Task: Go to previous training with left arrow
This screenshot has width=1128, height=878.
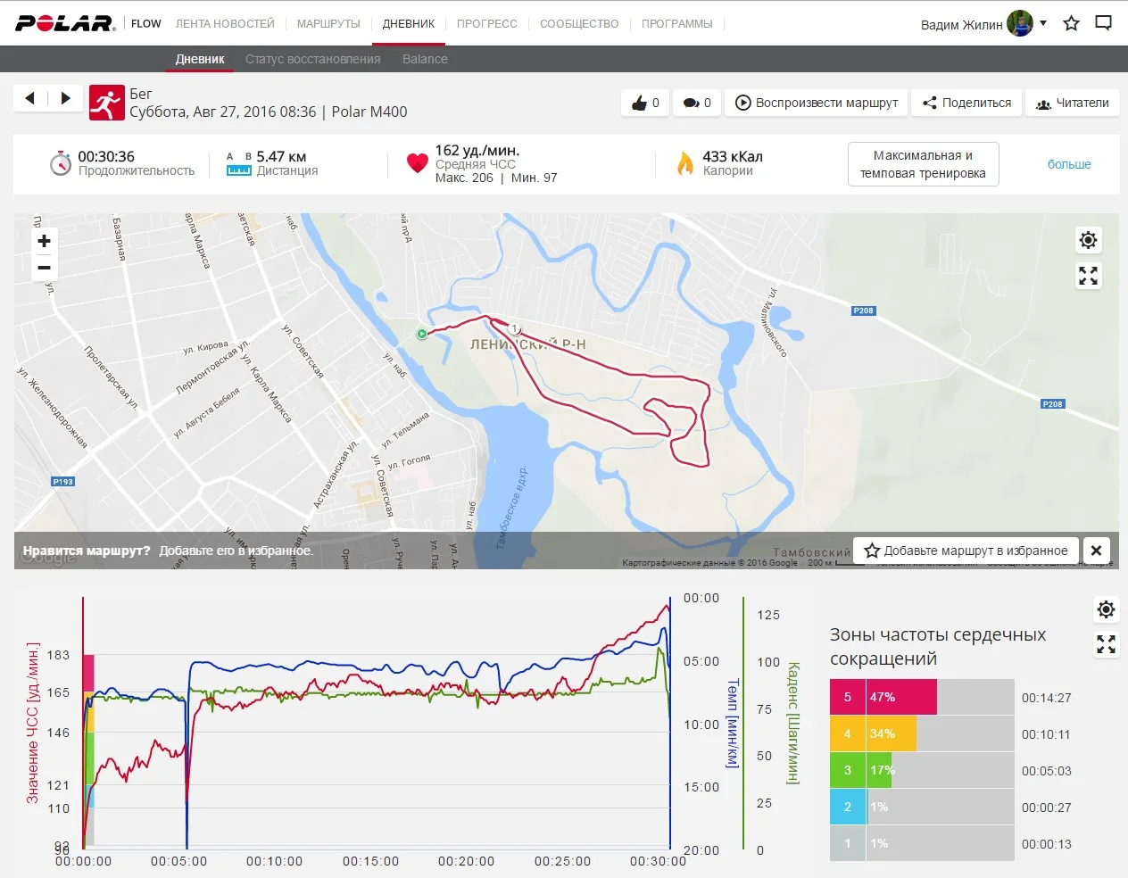Action: point(30,98)
